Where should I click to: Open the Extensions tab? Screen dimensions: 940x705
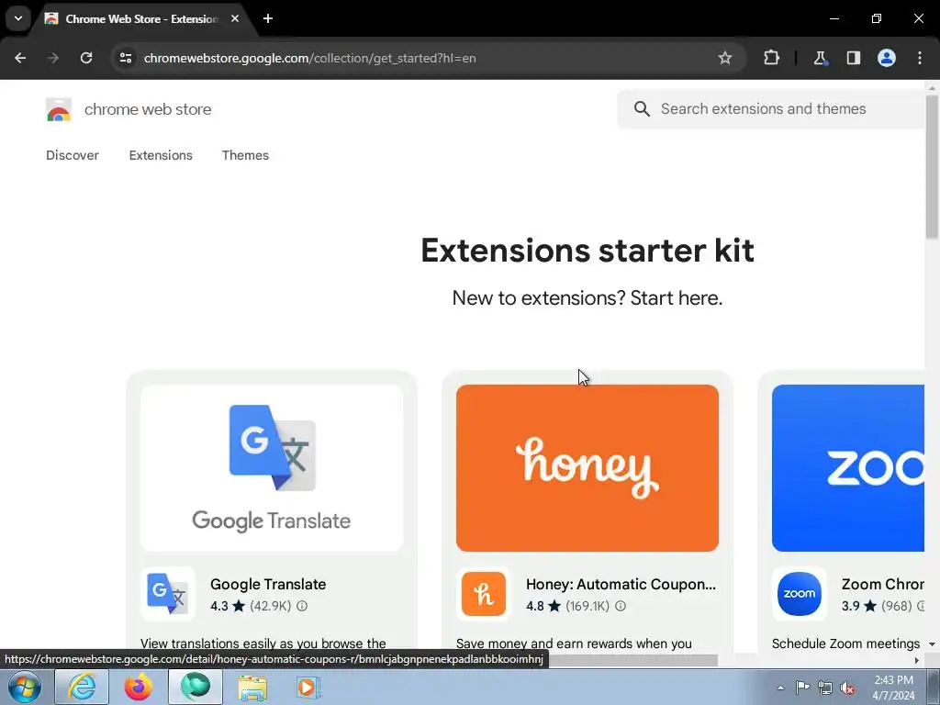161,155
